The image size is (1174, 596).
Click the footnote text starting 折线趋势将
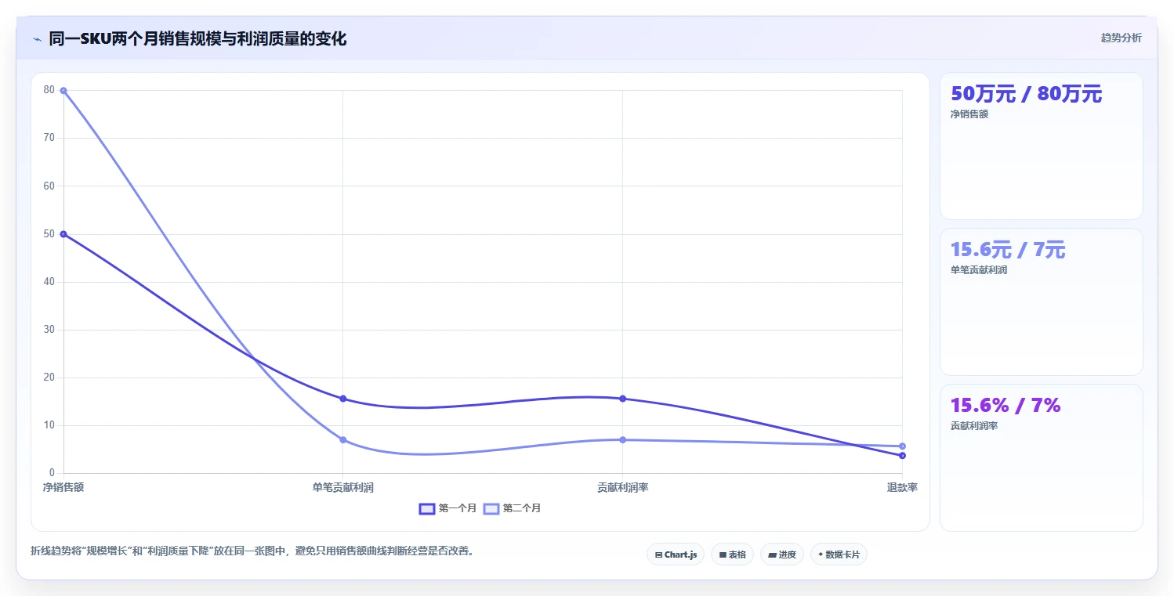tap(252, 551)
